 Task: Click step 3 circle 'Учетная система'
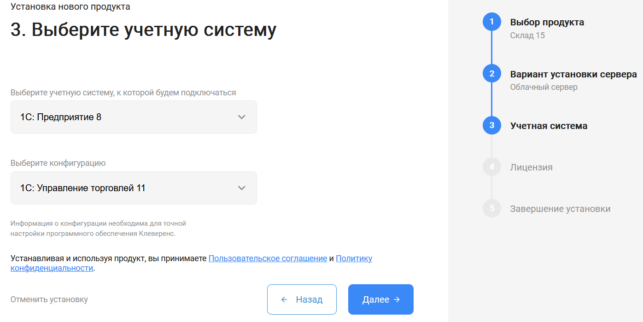click(x=492, y=125)
